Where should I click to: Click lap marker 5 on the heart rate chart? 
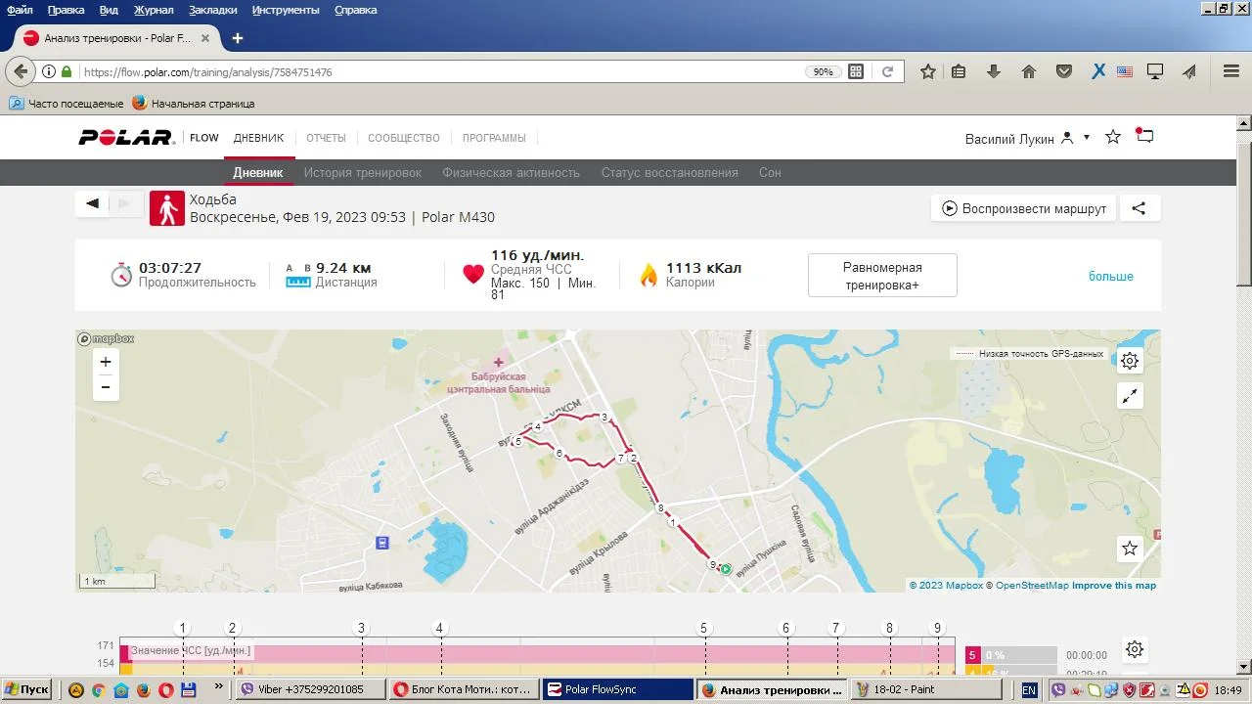pyautogui.click(x=703, y=629)
